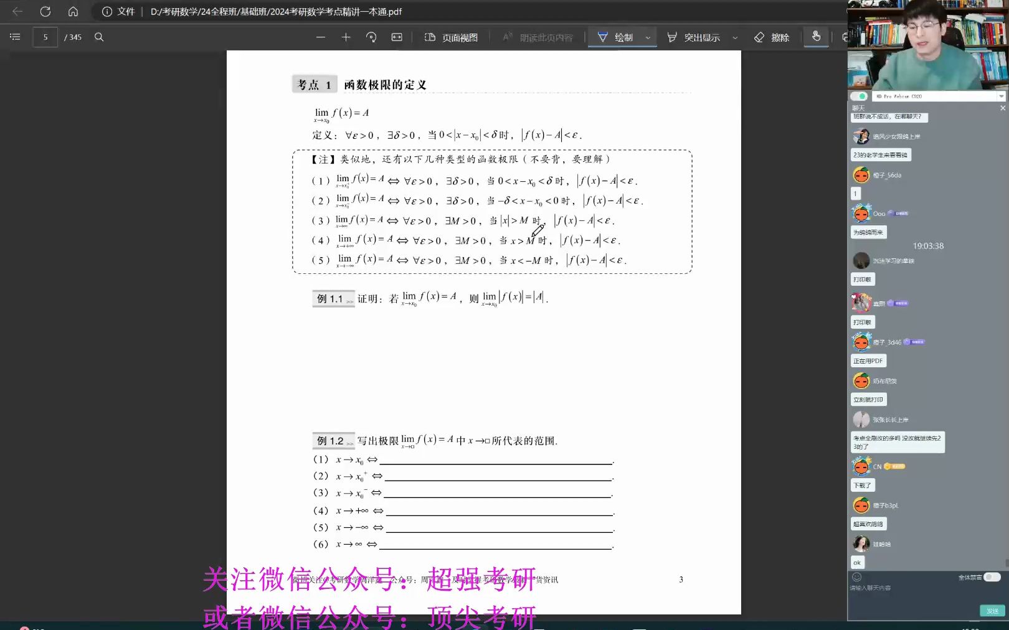Click the avatar of user Ooo

tap(861, 214)
